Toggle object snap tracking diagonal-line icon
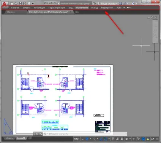Screen dimensions: 161x143 tap(94, 139)
